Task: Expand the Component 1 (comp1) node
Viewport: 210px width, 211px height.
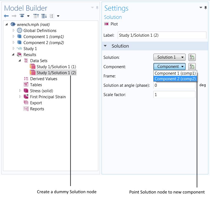Action: (x=13, y=36)
